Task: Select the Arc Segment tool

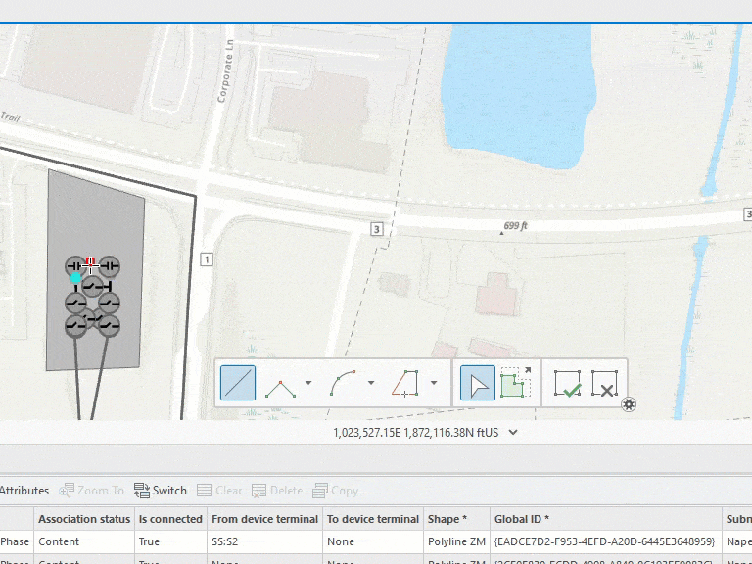Action: (343, 383)
